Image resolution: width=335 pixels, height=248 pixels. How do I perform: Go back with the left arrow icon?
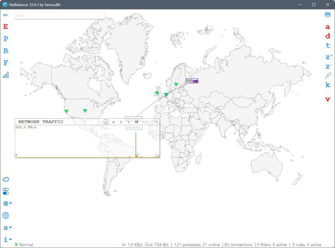click(6, 15)
